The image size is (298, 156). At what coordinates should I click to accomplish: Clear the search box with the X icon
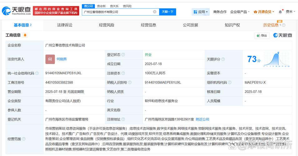[155, 12]
